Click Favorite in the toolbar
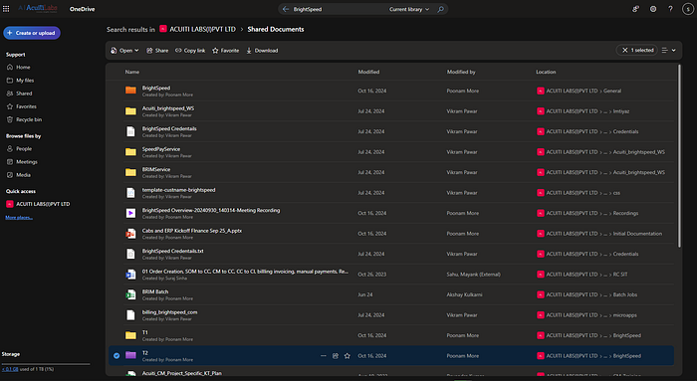Screen dimensions: 697x381 (x=226, y=51)
